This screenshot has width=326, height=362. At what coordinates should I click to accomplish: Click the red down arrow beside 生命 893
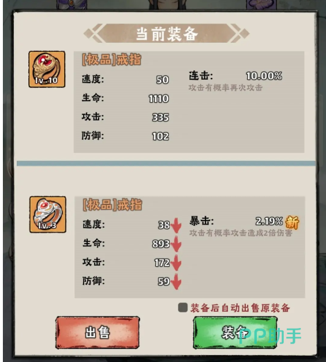click(x=176, y=244)
